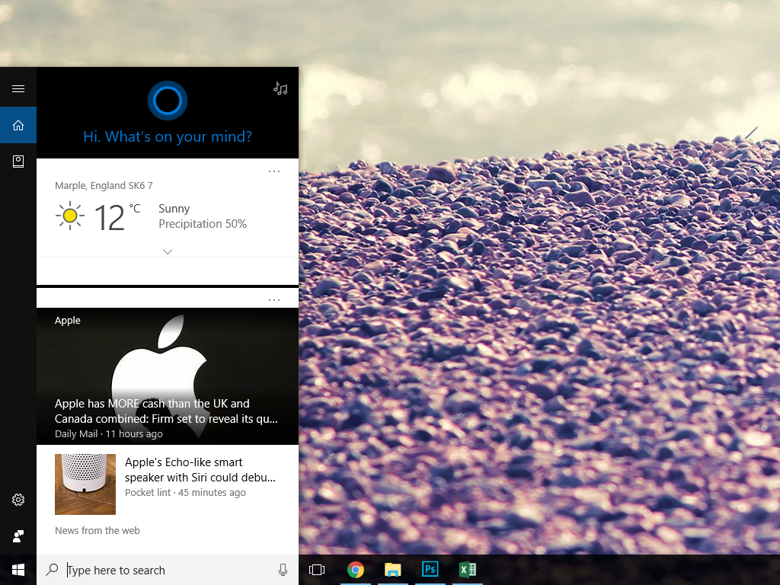780x585 pixels.
Task: Open Cortana settings gear
Action: tap(18, 500)
